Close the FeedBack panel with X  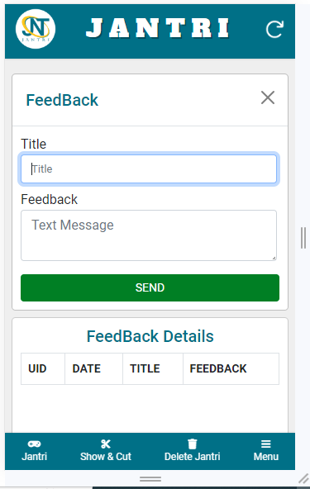click(x=268, y=97)
